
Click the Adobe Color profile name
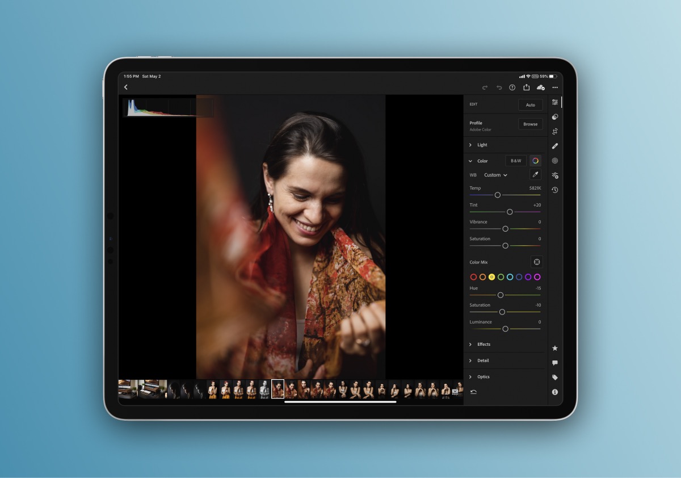click(x=481, y=130)
